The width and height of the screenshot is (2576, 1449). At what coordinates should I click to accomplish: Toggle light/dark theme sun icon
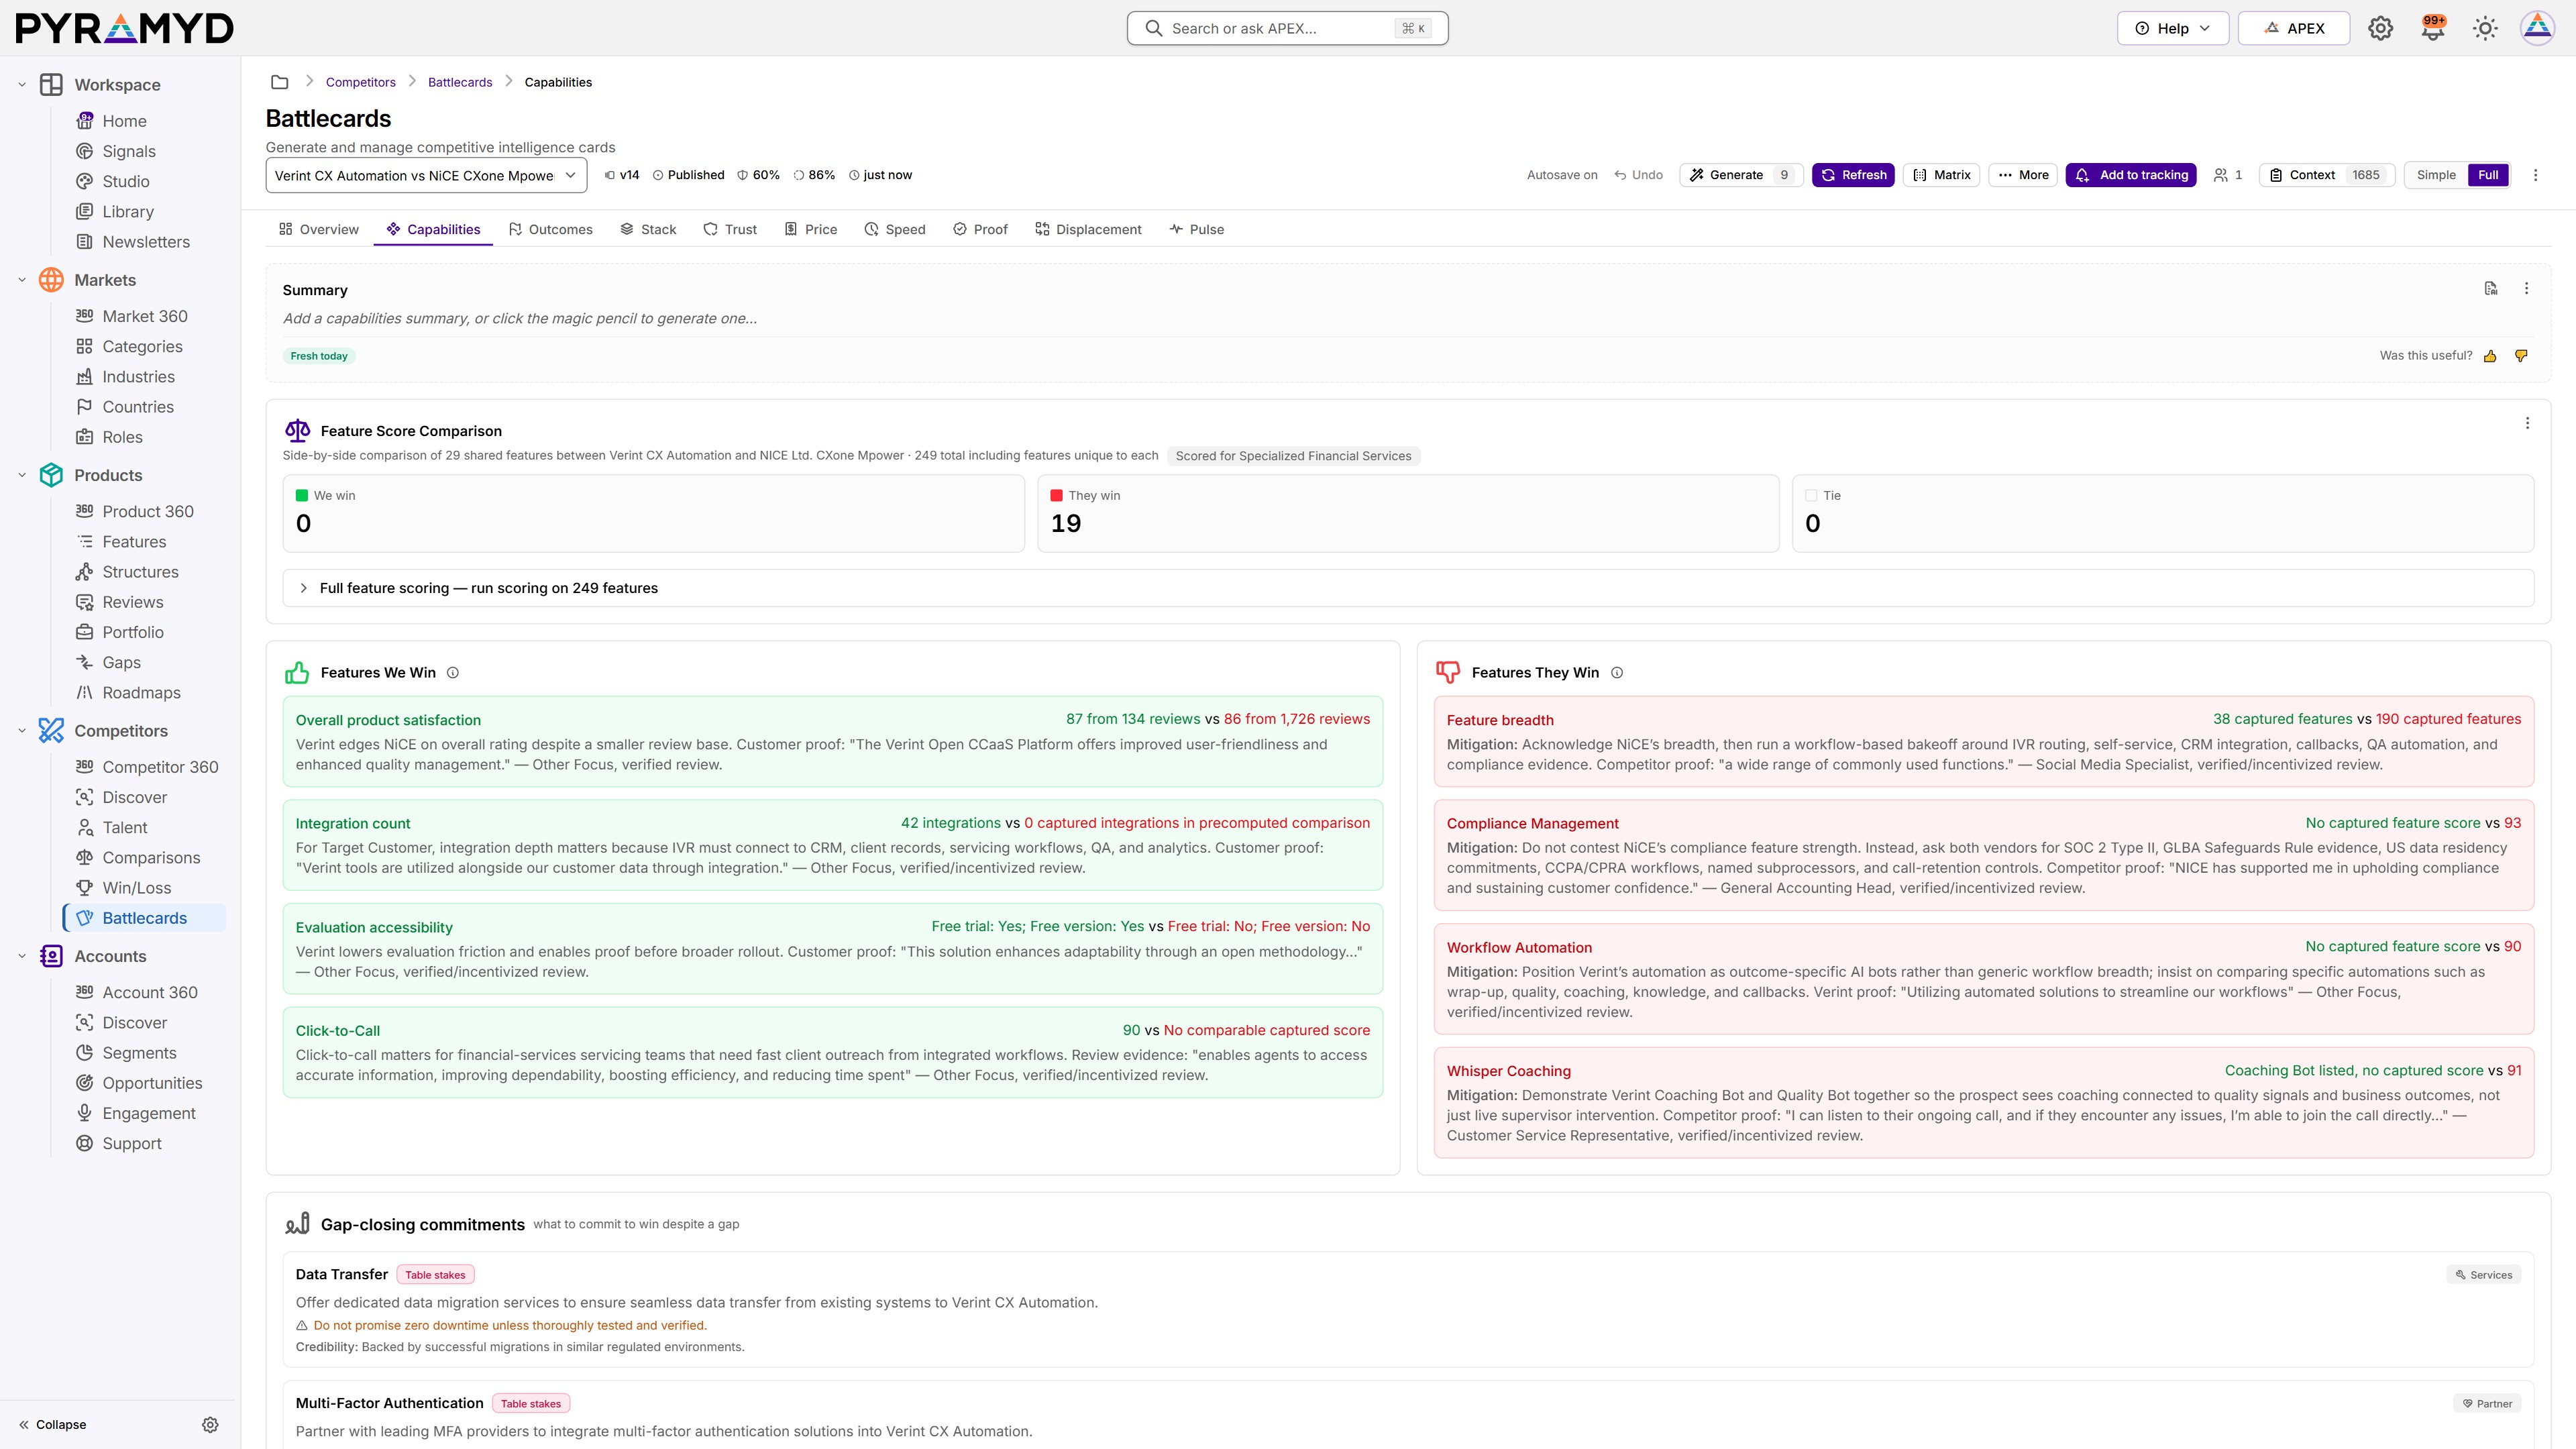click(x=2485, y=28)
